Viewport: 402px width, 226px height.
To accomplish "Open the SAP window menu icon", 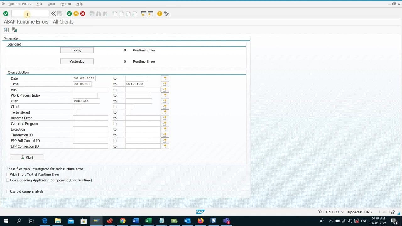I will click(x=3, y=3).
